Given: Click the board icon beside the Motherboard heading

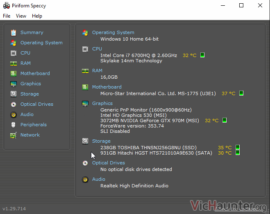Looking at the screenshot, I should [85, 87].
